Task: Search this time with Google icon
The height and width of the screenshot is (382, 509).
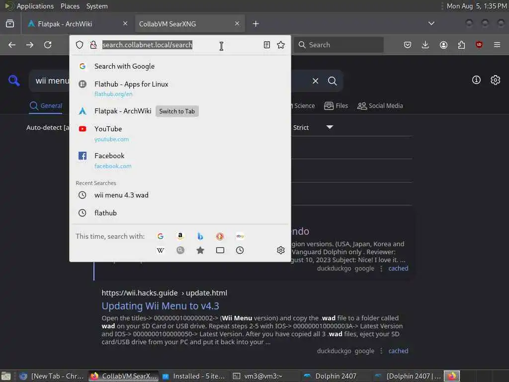Action: (161, 236)
